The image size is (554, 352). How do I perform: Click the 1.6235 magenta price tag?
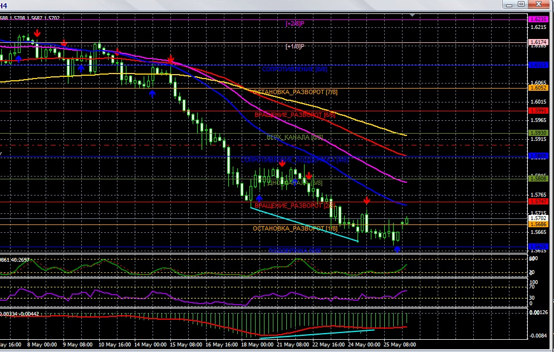coord(538,19)
